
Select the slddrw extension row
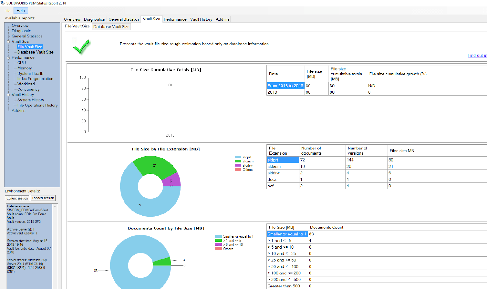[x=377, y=173]
